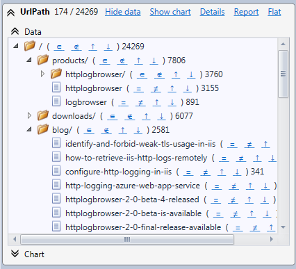Click the blog/ folder icon
The height and width of the screenshot is (269, 296).
pyautogui.click(x=43, y=129)
